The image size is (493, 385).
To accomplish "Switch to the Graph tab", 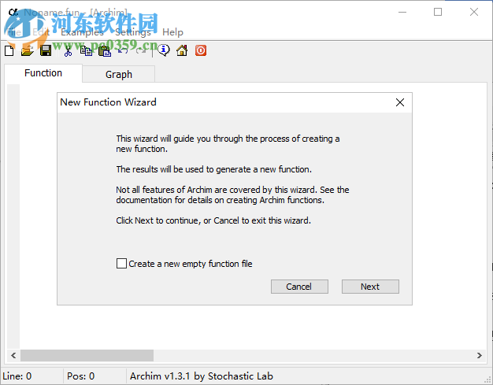I will click(x=119, y=75).
